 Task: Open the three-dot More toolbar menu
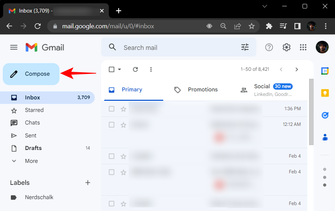pos(151,69)
